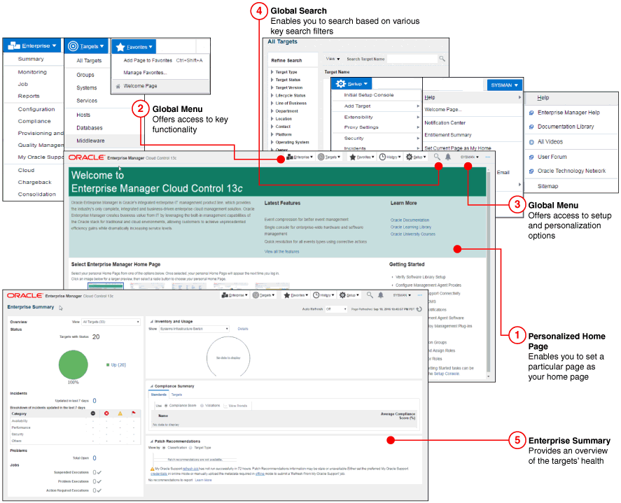This screenshot has height=503, width=621.
Task: Switch to the Targets tab in Compliance Summary
Action: [x=176, y=395]
